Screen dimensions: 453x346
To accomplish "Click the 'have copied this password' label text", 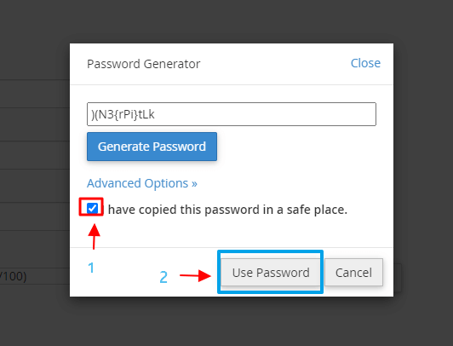I will point(227,210).
